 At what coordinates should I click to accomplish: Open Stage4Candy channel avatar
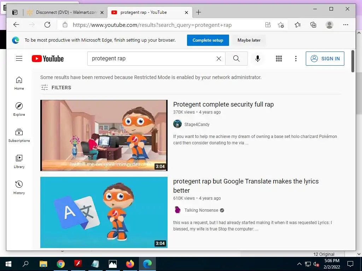pyautogui.click(x=177, y=124)
